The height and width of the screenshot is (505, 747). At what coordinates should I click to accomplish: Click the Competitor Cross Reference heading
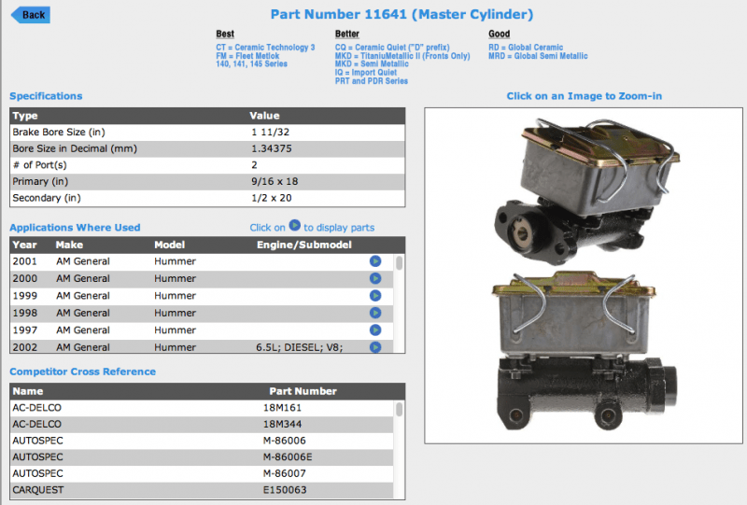pos(82,372)
